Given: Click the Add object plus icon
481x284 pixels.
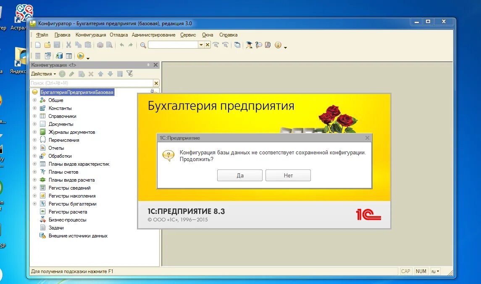Looking at the screenshot, I should 62,74.
